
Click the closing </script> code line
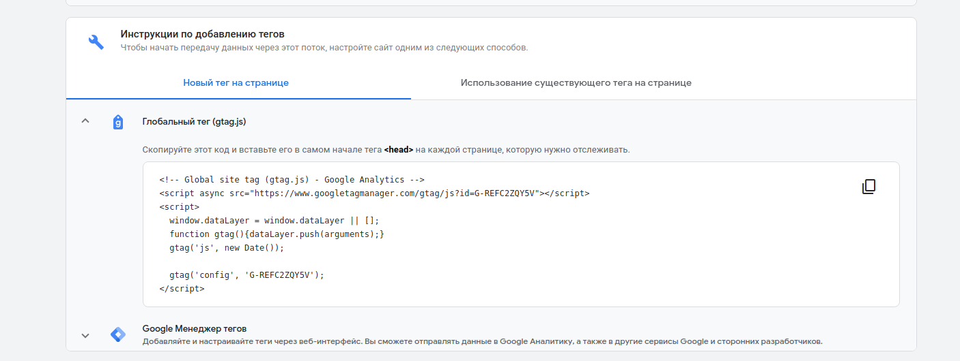tap(182, 289)
